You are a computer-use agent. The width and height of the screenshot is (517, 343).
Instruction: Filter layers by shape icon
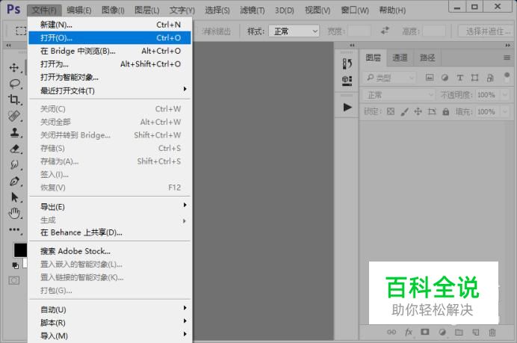click(x=475, y=78)
